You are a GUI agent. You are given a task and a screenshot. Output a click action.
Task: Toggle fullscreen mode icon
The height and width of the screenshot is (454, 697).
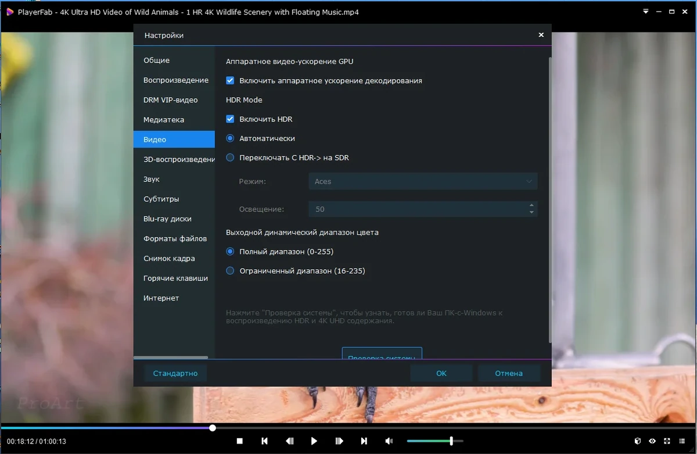[x=667, y=441]
